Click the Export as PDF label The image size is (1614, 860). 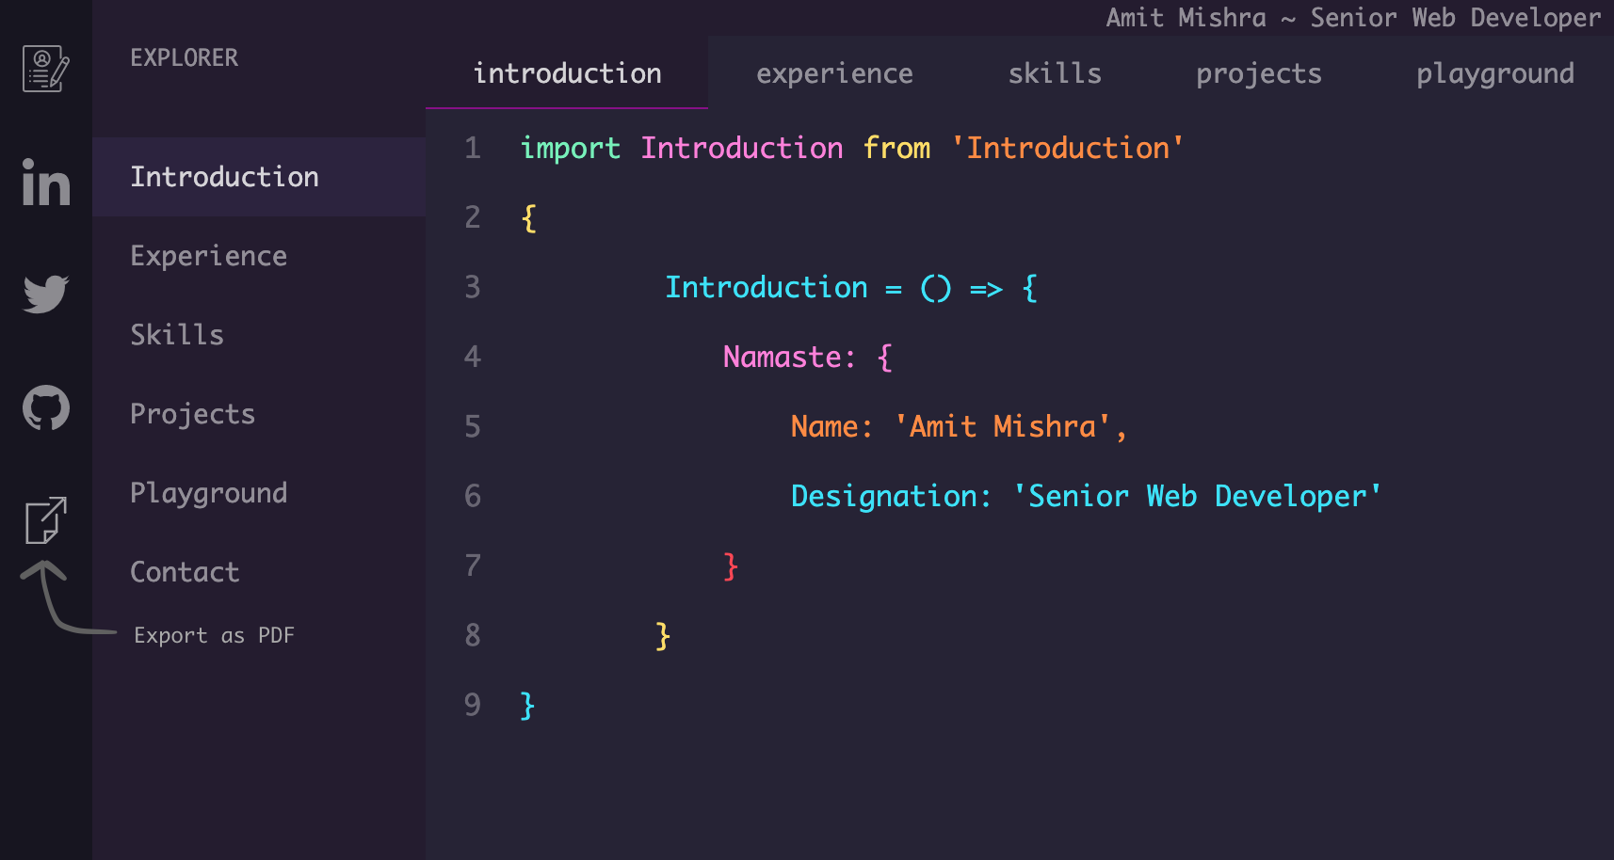[215, 635]
